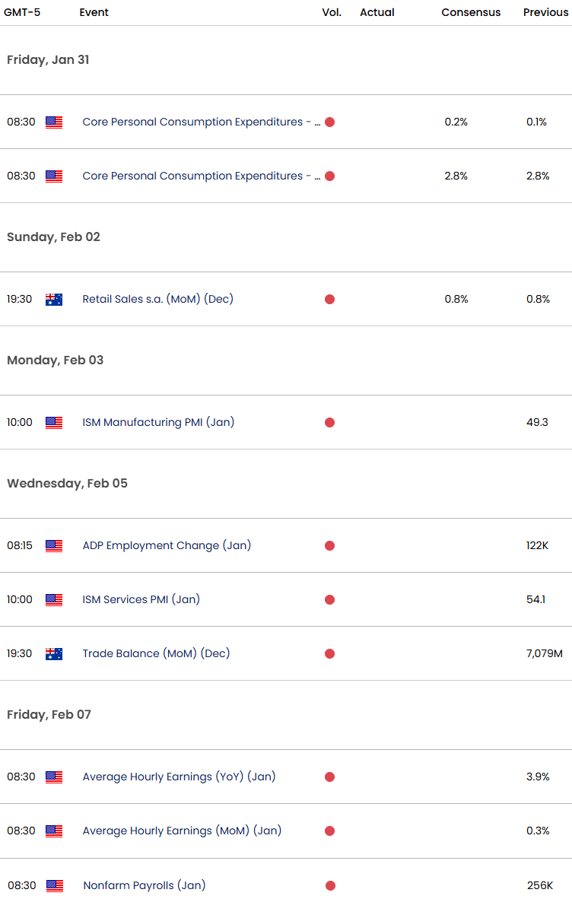
Task: Open the ISM Services PMI (Jan) event
Action: [x=141, y=599]
